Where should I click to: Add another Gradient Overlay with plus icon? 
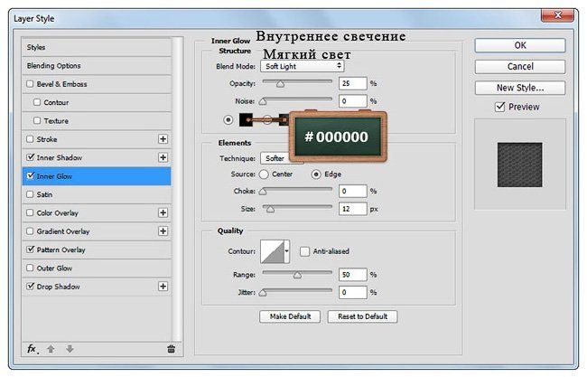(x=163, y=231)
